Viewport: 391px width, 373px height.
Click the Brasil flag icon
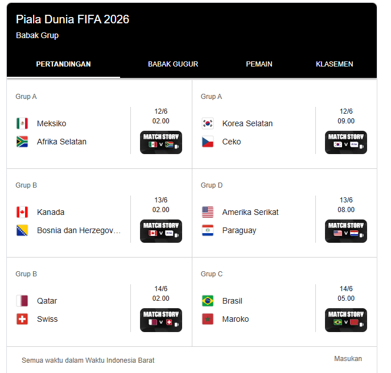[208, 301]
